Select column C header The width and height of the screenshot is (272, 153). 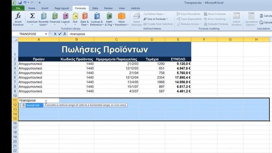pos(116,40)
